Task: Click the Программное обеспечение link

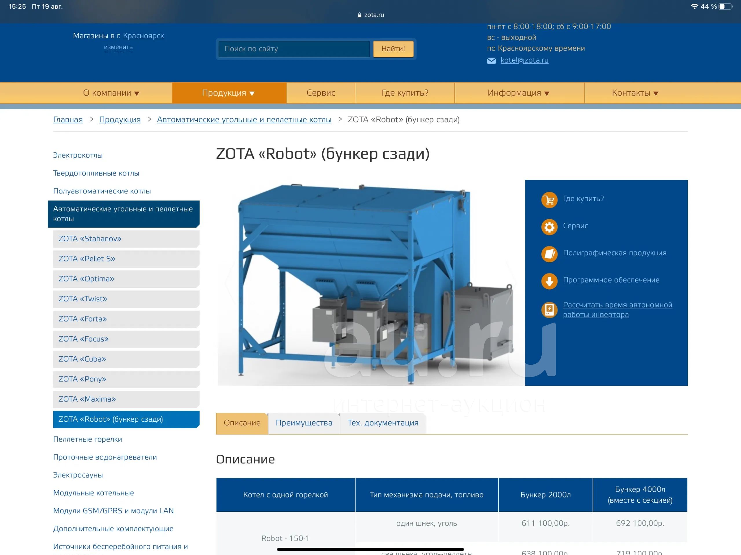Action: point(611,280)
